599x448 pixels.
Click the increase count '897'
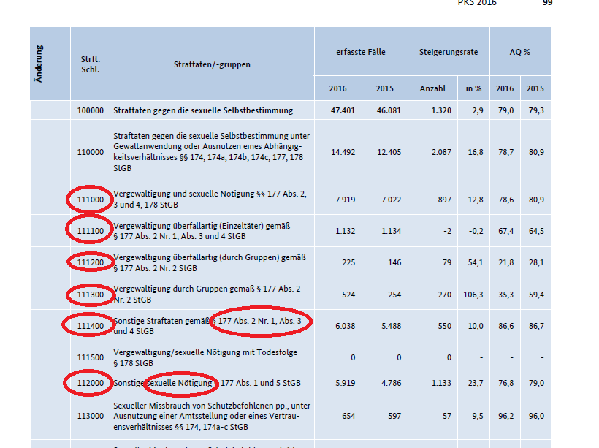click(445, 200)
